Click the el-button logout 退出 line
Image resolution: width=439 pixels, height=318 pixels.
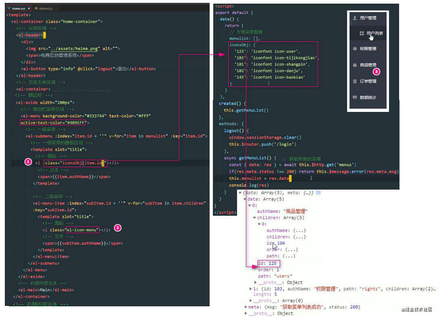[88, 68]
